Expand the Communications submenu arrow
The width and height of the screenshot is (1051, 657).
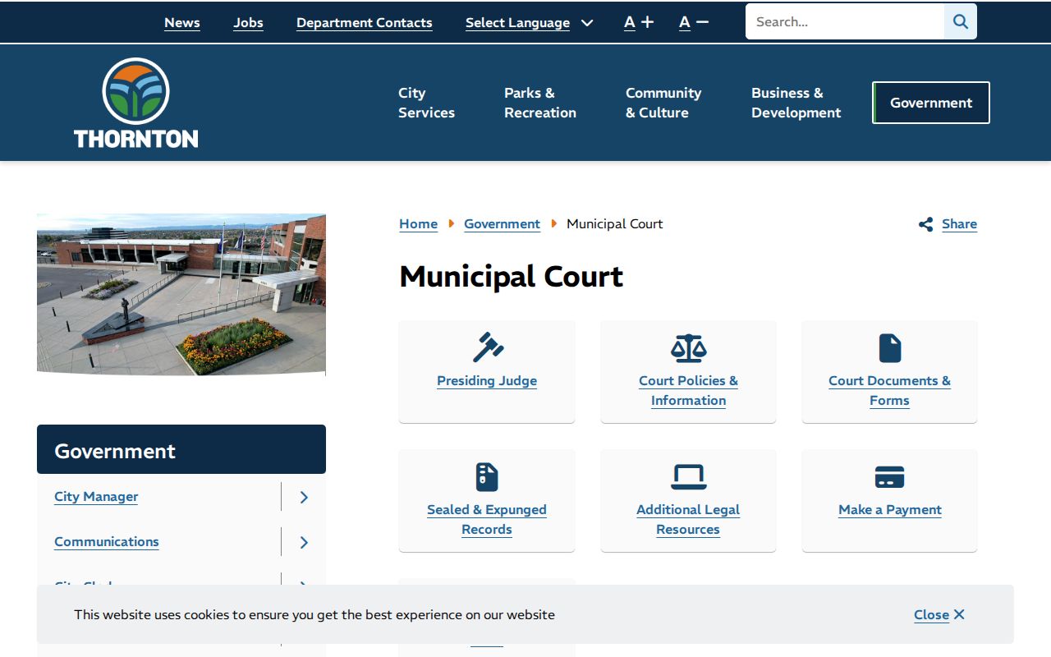pos(304,542)
